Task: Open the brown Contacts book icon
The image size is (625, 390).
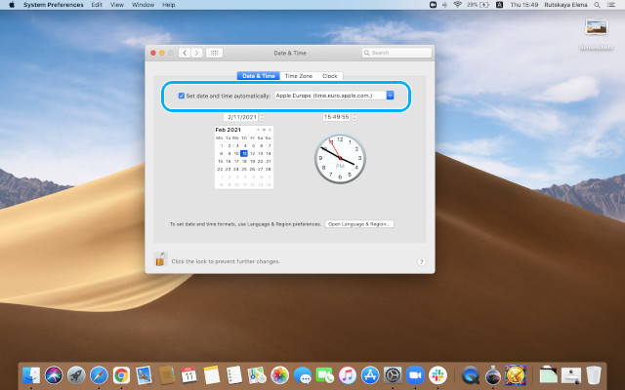Action: pyautogui.click(x=166, y=375)
